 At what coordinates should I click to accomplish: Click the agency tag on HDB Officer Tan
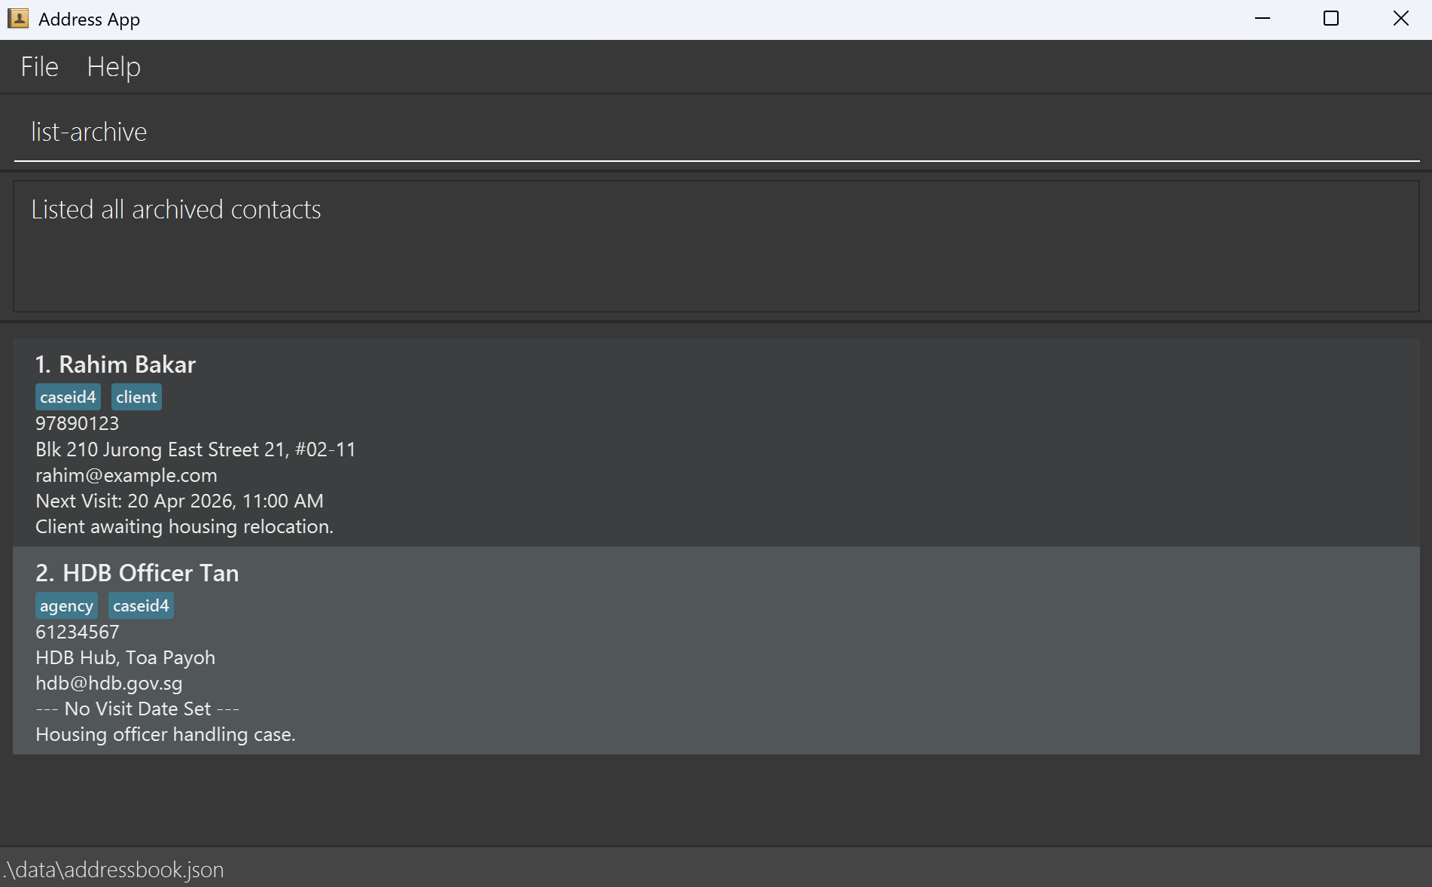coord(66,606)
